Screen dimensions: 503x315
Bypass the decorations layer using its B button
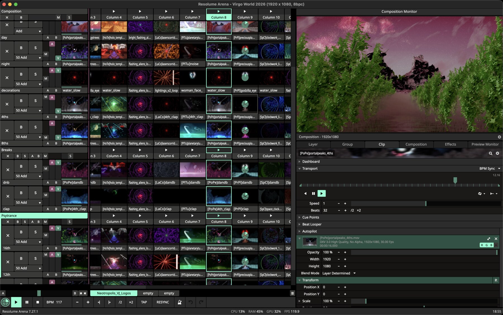click(21, 74)
